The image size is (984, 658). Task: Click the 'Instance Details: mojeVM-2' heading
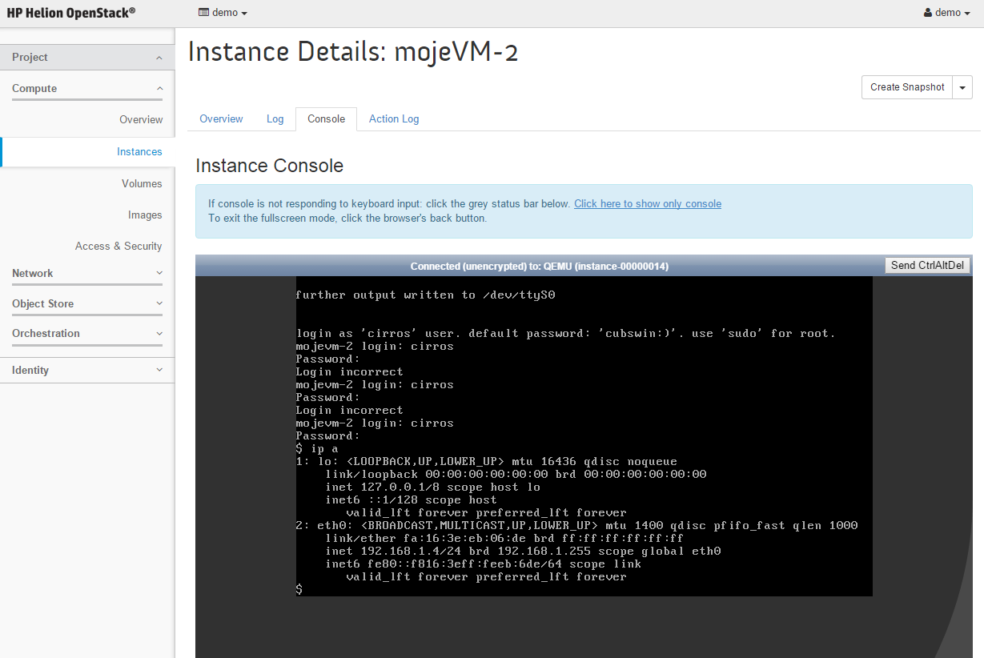click(353, 52)
